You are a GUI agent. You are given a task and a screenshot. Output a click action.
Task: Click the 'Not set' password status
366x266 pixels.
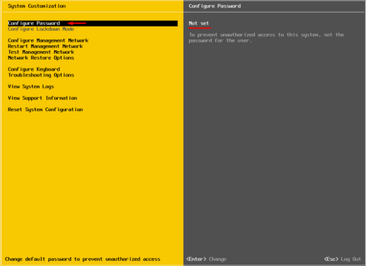point(199,24)
